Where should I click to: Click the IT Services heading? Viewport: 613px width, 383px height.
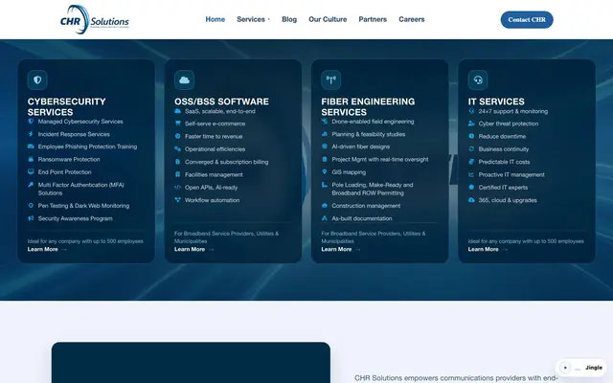[496, 101]
